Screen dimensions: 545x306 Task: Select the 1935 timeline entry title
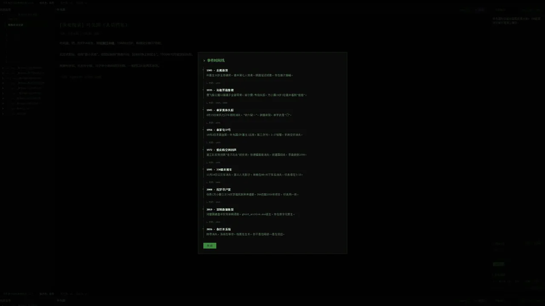pos(220,90)
